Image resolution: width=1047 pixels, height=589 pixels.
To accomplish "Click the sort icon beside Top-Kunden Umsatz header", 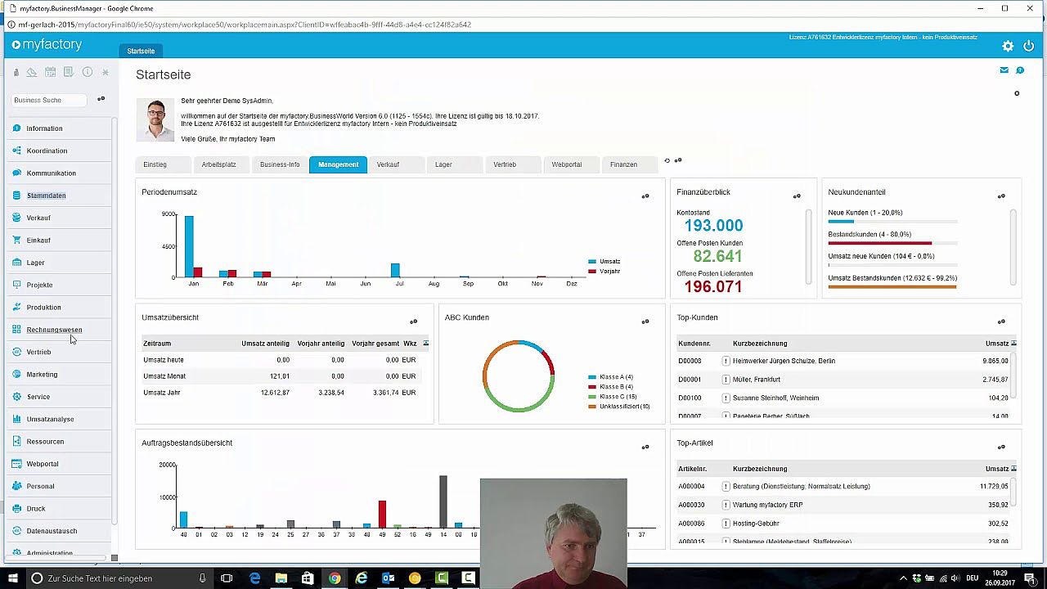I will 1013,344.
